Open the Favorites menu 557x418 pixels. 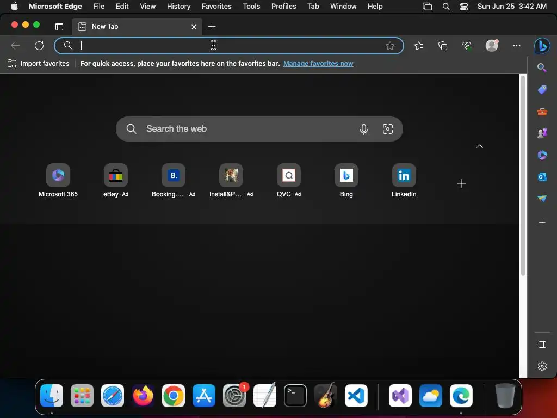click(216, 7)
